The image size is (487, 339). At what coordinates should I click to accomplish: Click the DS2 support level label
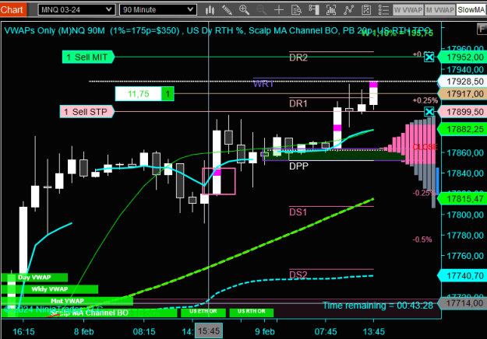coord(298,274)
